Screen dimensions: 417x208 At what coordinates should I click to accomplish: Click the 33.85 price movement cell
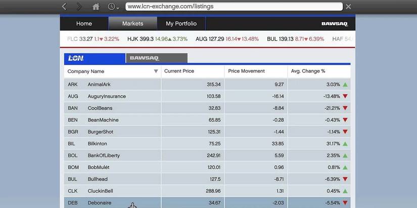click(256, 144)
